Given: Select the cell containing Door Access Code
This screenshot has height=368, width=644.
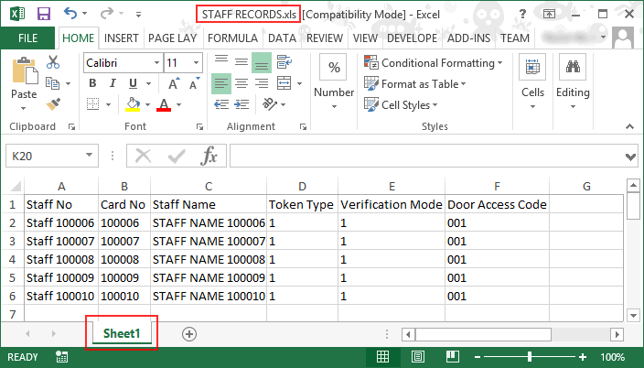Looking at the screenshot, I should [x=497, y=205].
